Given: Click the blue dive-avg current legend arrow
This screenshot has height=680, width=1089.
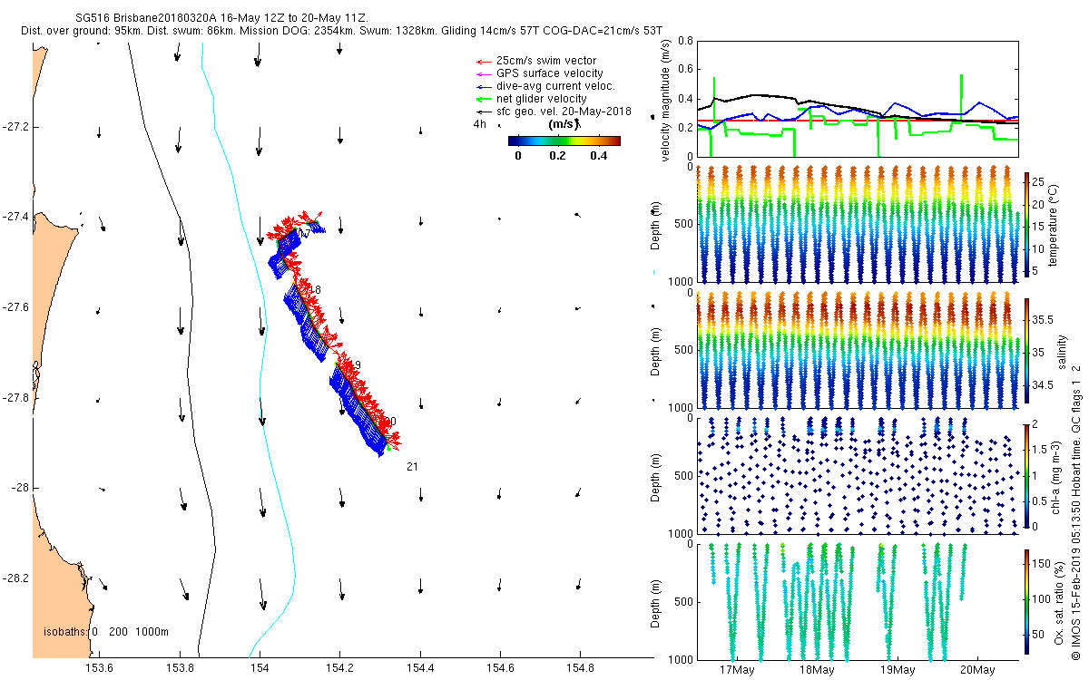Looking at the screenshot, I should click(x=481, y=86).
